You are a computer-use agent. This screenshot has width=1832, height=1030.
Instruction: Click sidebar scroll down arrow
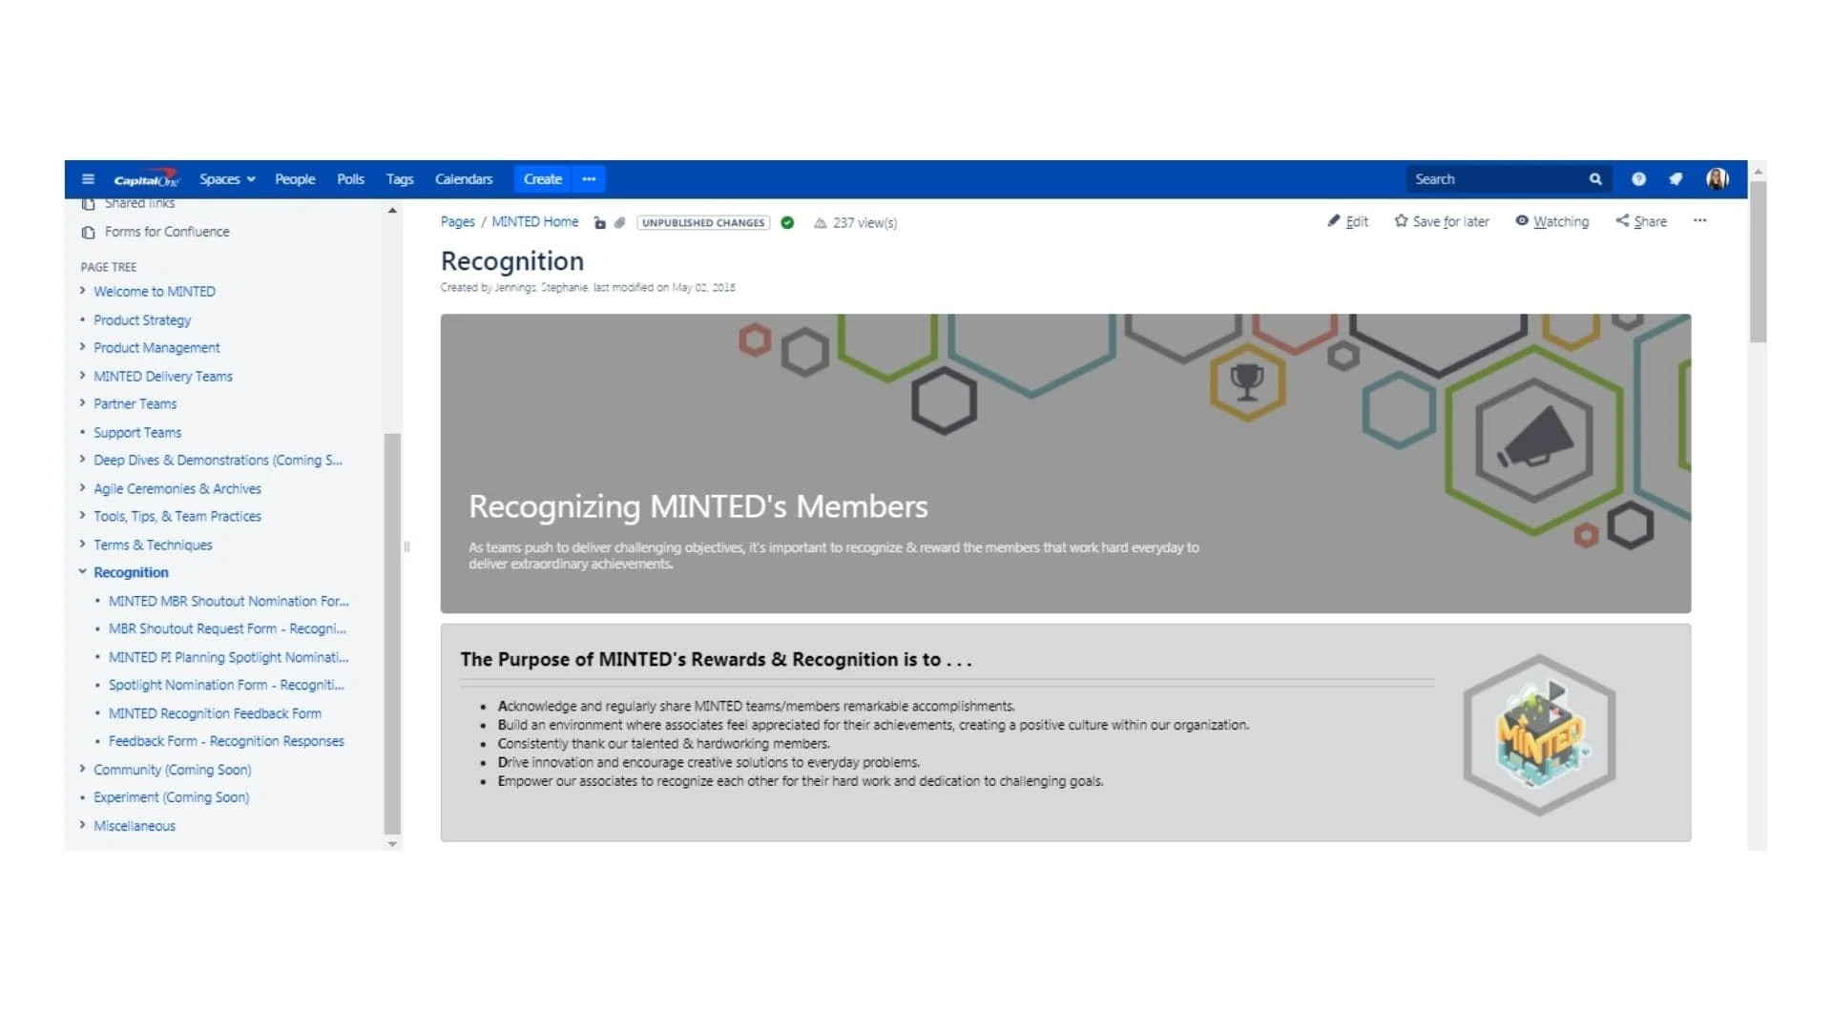coord(392,844)
